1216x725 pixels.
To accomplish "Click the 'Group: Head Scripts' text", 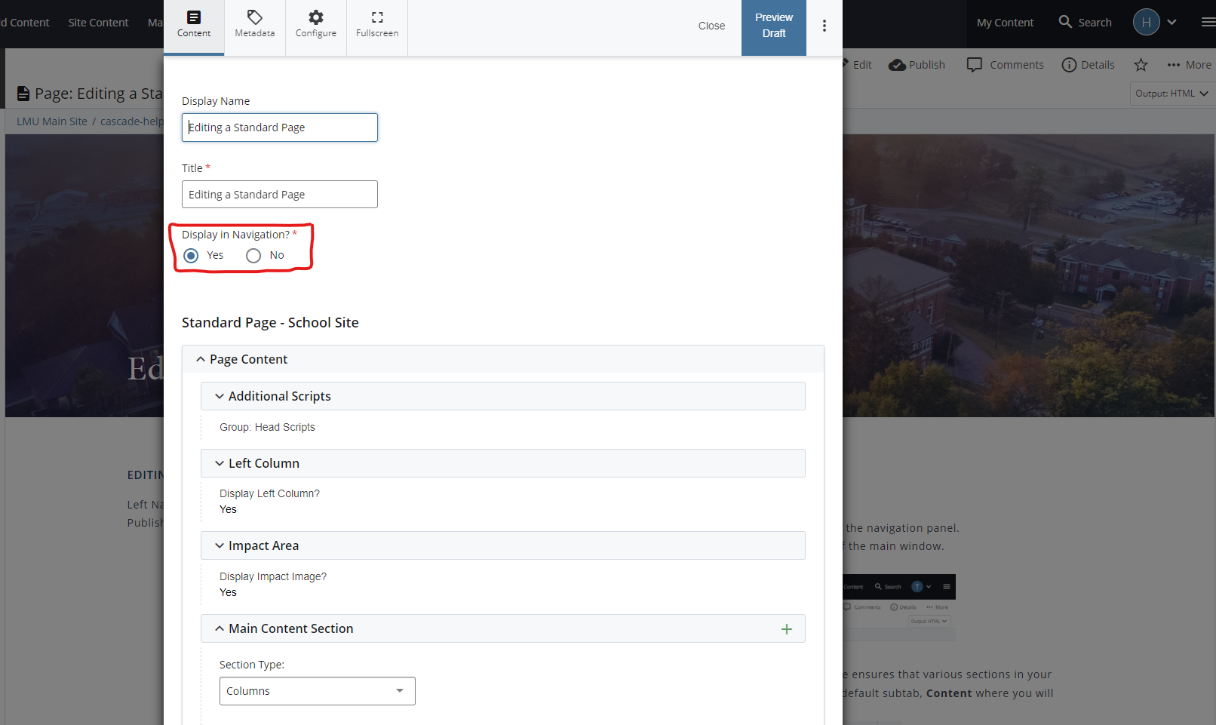I will [x=267, y=427].
